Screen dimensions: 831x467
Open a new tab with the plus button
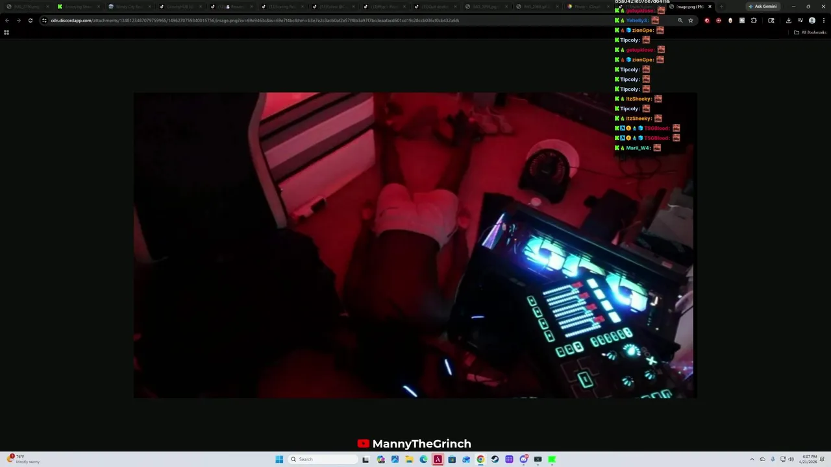pyautogui.click(x=721, y=6)
